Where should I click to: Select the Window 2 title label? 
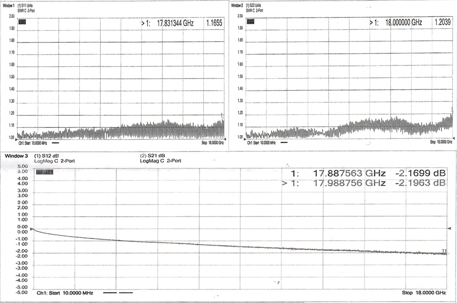coord(237,5)
